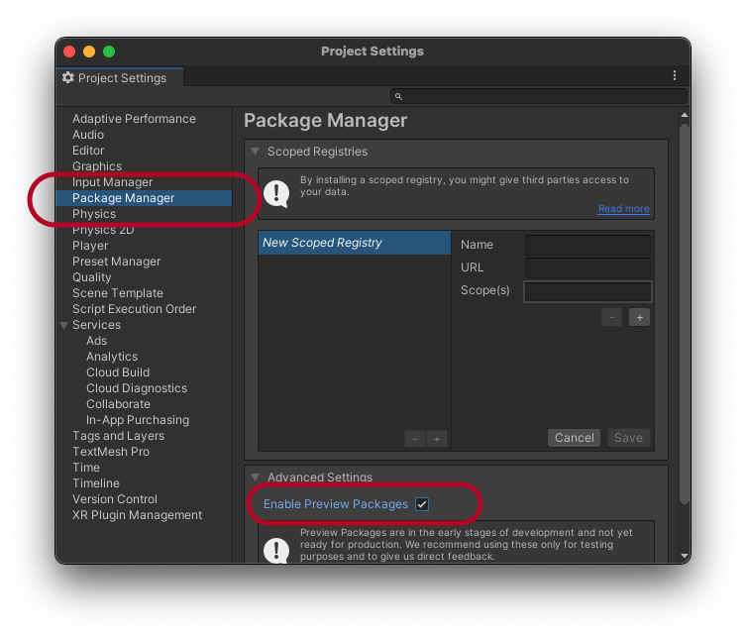Select the Project Settings tab
The image size is (746, 637).
120,78
